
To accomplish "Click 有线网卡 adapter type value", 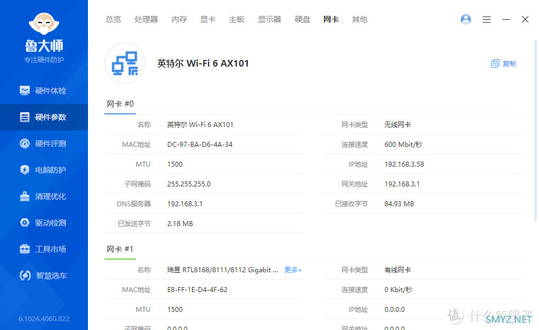I will point(397,270).
